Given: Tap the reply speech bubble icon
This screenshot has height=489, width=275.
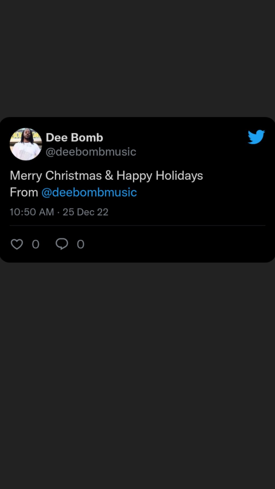Looking at the screenshot, I should pyautogui.click(x=62, y=244).
